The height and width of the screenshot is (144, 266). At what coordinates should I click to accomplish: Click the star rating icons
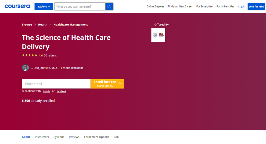[30, 55]
